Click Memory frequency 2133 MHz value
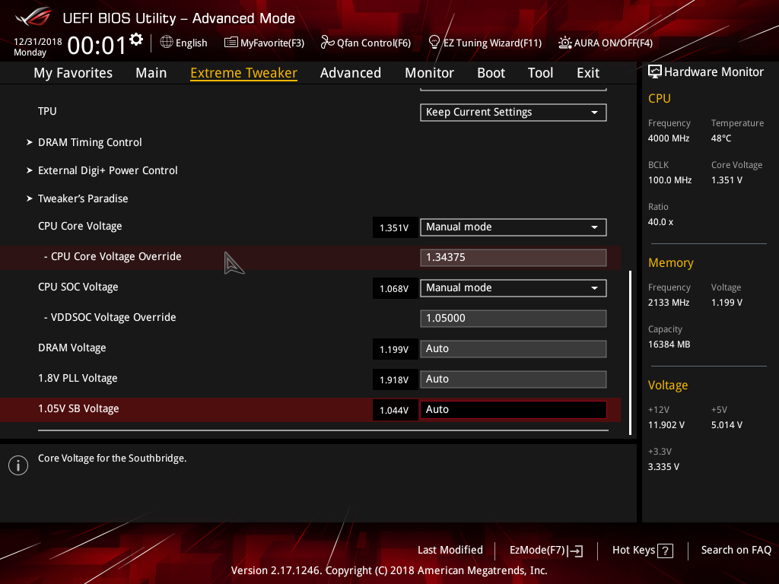Viewport: 779px width, 584px height. (x=669, y=303)
